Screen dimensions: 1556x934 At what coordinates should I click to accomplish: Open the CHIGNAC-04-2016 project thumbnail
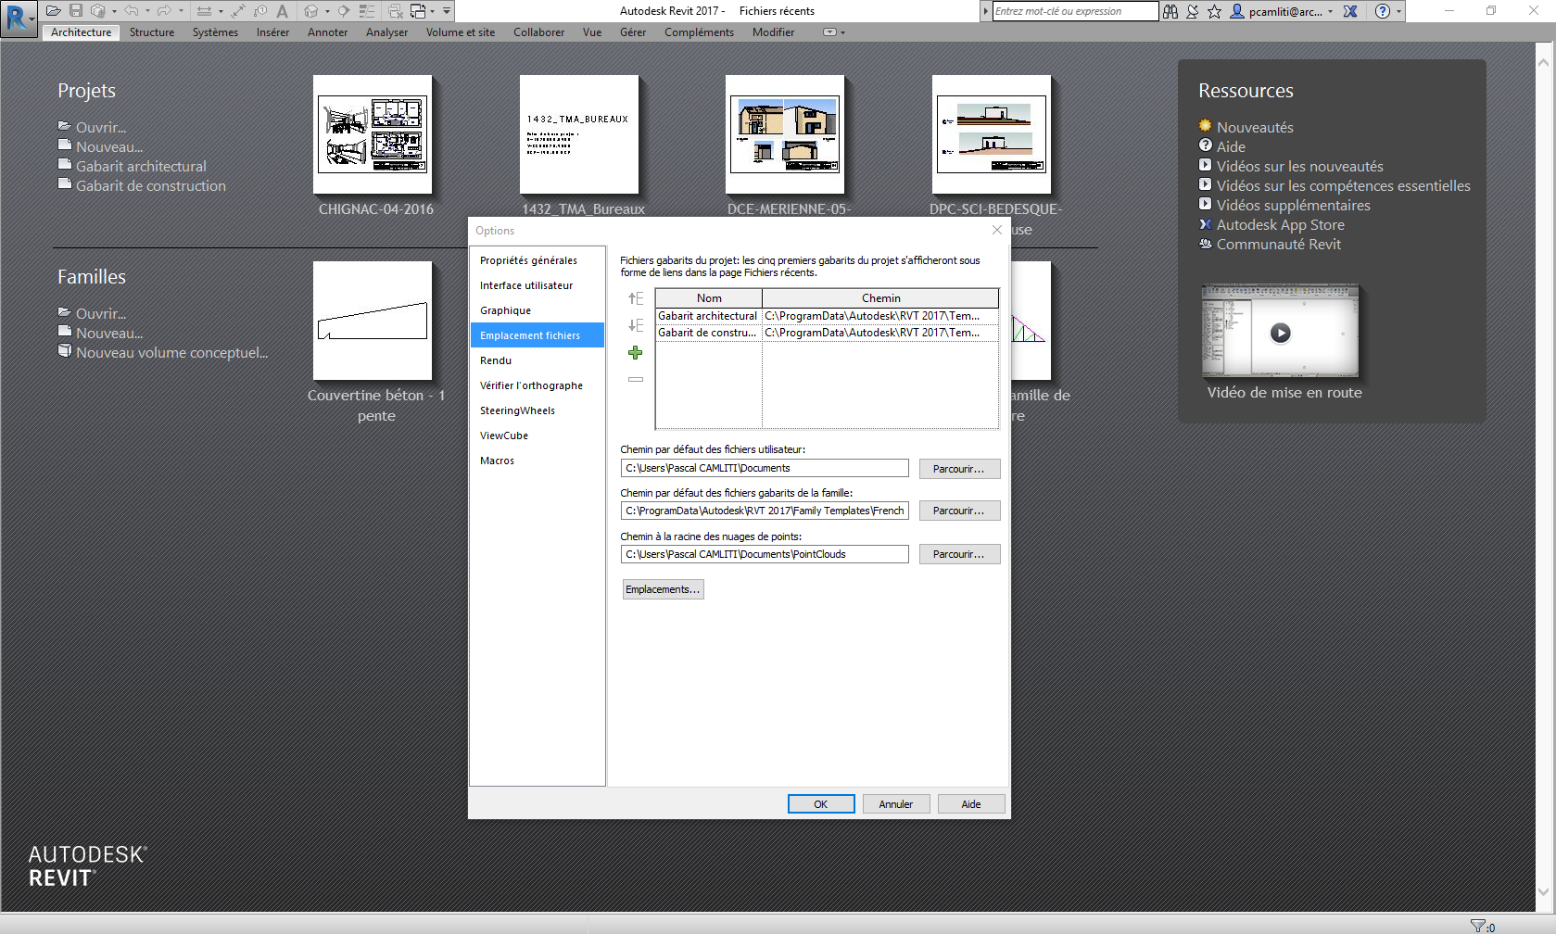click(x=373, y=135)
